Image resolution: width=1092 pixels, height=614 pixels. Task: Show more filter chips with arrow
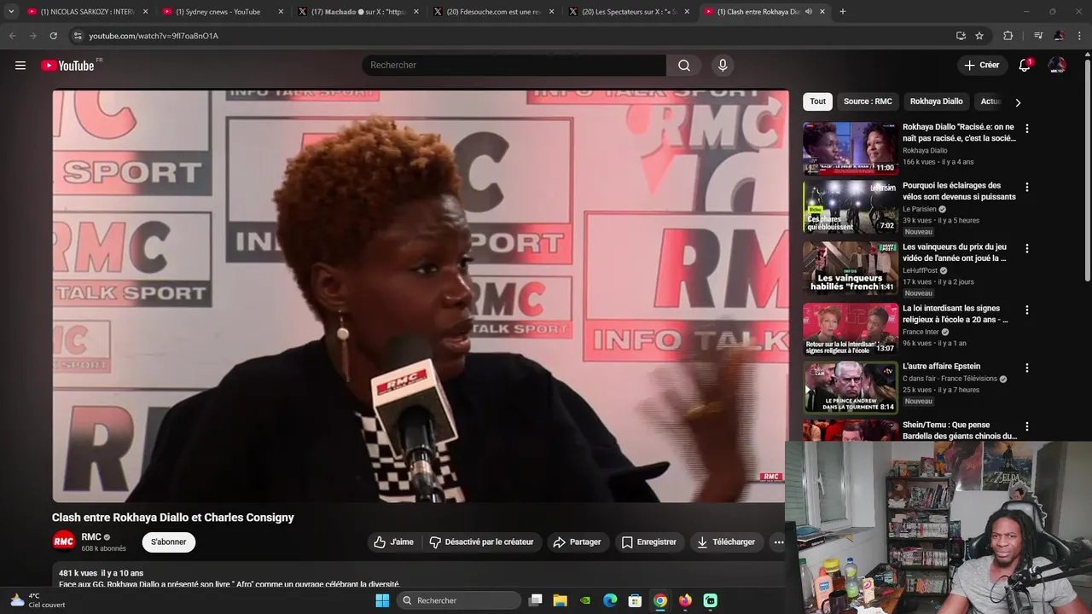1018,102
